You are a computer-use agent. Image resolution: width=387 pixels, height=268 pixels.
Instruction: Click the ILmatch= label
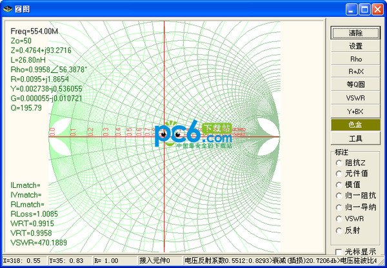tap(25, 185)
